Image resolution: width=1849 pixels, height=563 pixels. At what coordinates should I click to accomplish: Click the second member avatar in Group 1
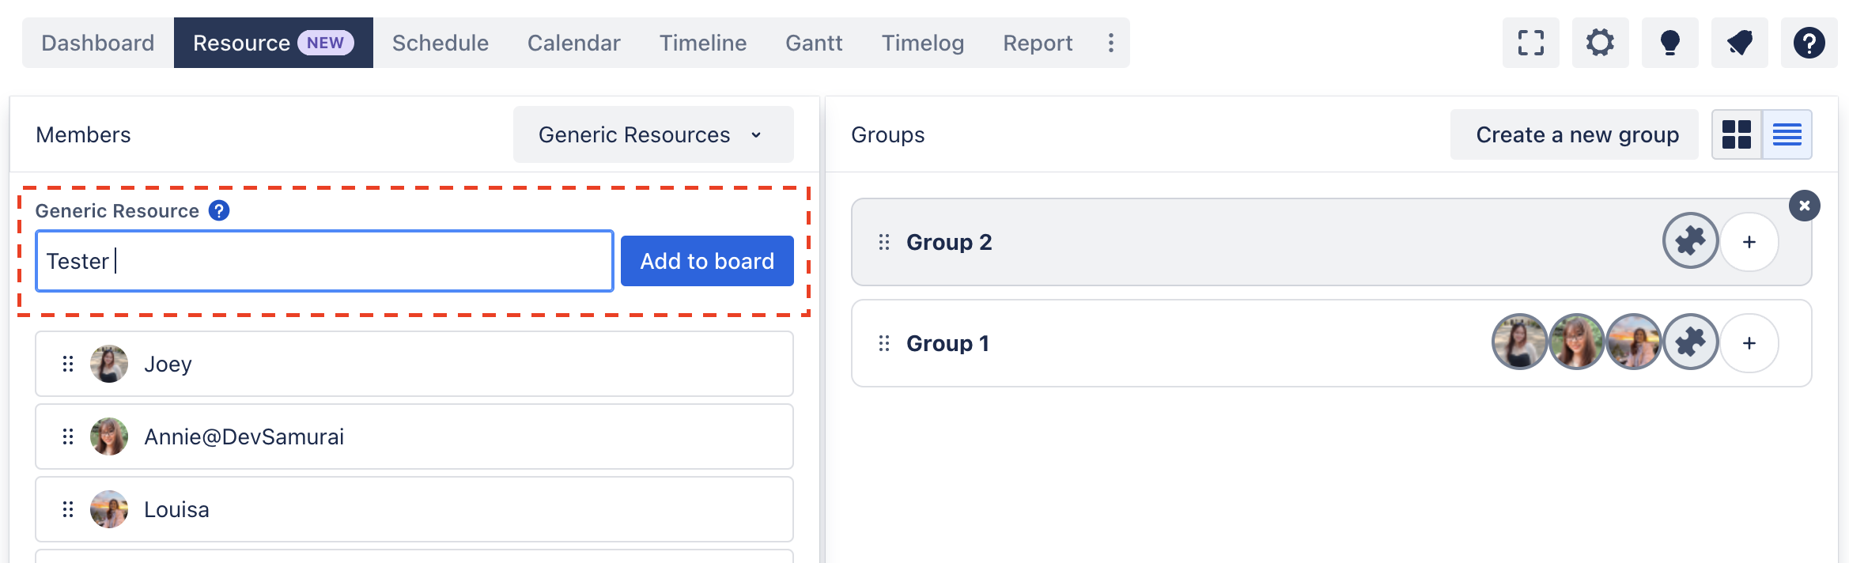click(1577, 342)
